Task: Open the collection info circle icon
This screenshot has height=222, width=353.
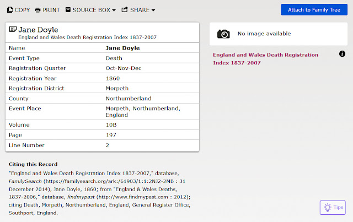Action: [x=342, y=53]
